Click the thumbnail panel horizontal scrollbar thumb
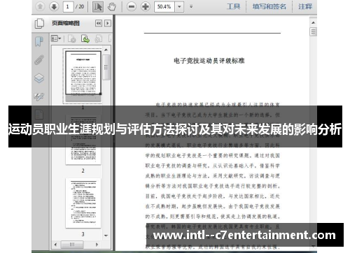Image resolution: width=350 pixels, height=253 pixels. point(72,245)
